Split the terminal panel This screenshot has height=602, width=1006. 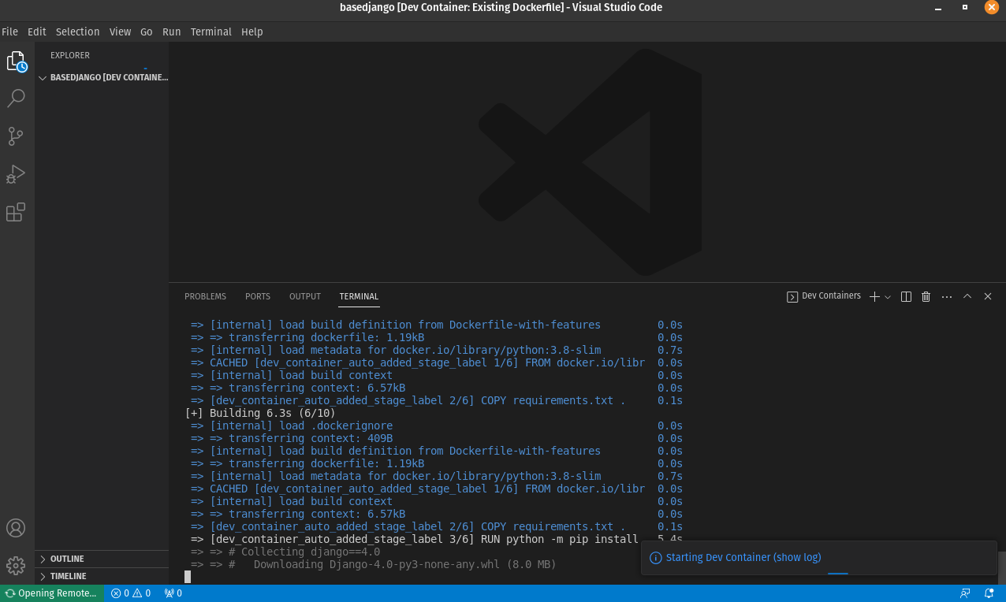coord(906,296)
